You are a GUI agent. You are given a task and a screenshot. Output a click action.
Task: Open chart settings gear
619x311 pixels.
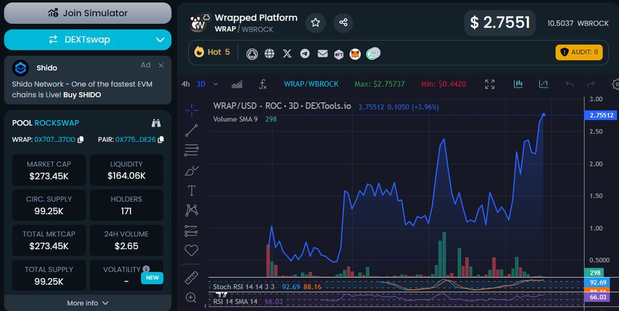click(x=615, y=84)
